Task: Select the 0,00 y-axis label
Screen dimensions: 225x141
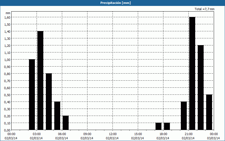Action: pos(7,130)
